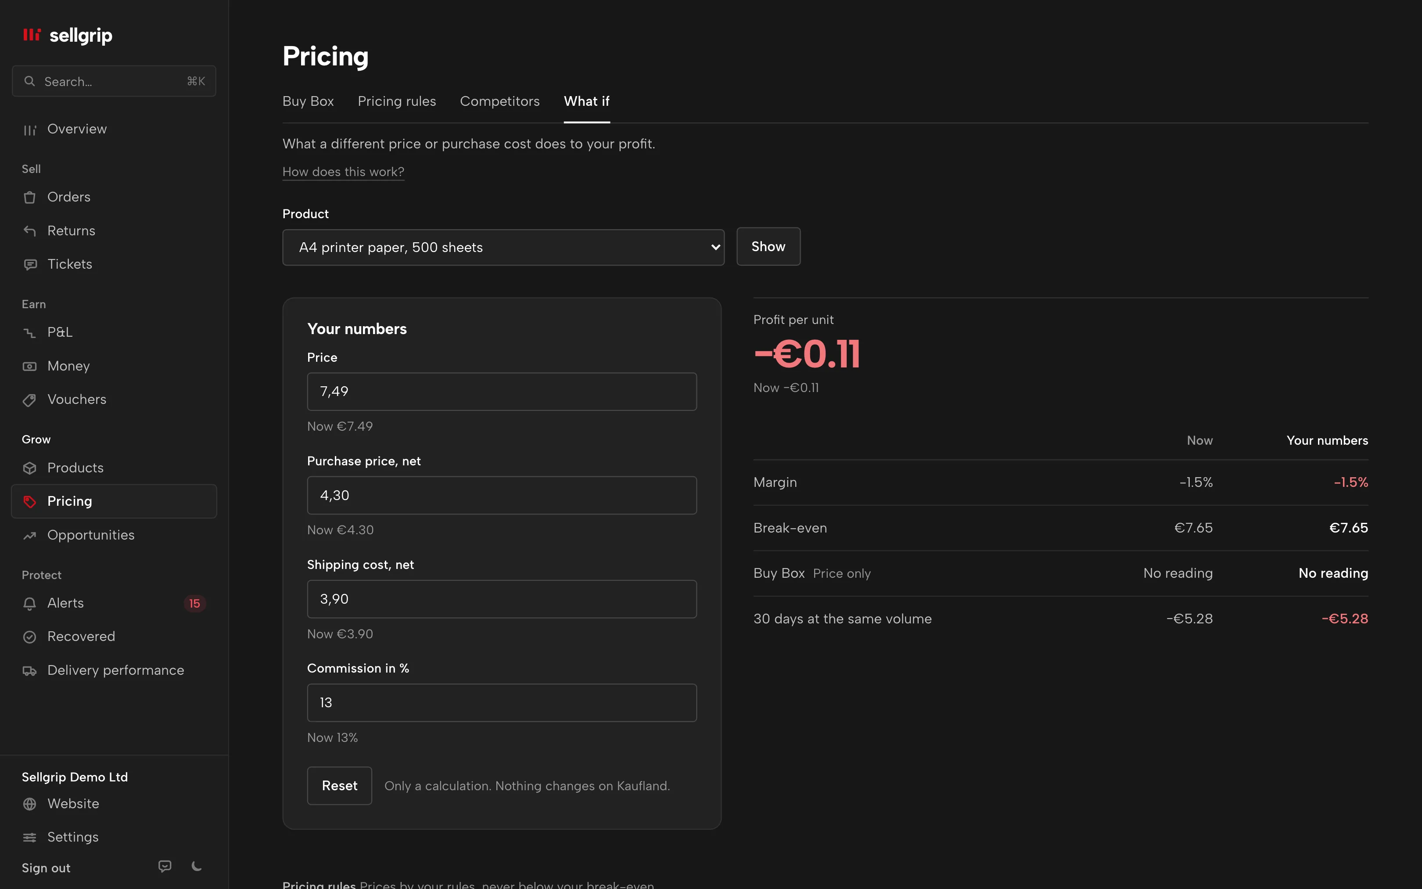Image resolution: width=1422 pixels, height=889 pixels.
Task: Click the Website globe icon
Action: (x=29, y=804)
